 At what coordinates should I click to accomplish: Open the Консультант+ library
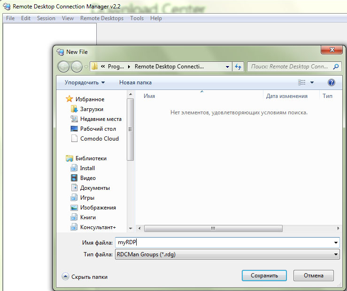pos(98,227)
